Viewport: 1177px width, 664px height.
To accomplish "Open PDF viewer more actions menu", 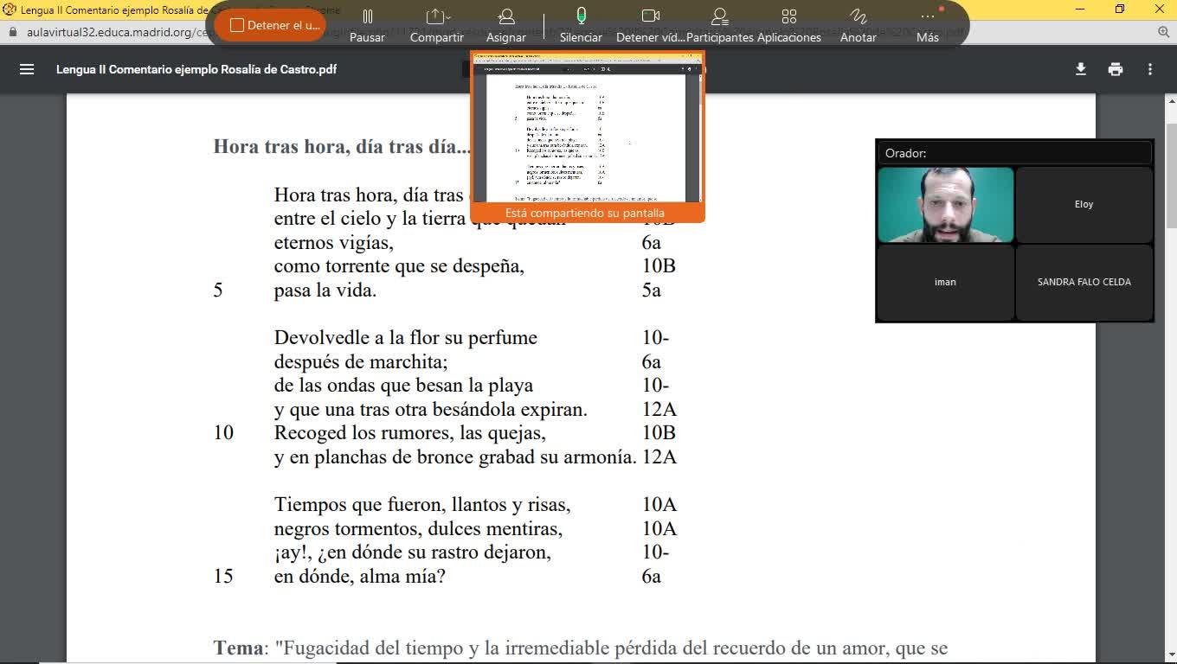I will tap(1150, 69).
